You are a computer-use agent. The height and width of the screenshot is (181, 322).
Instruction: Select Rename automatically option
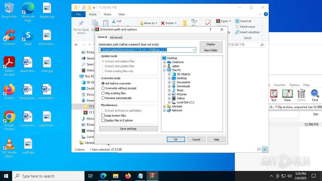[x=116, y=98]
